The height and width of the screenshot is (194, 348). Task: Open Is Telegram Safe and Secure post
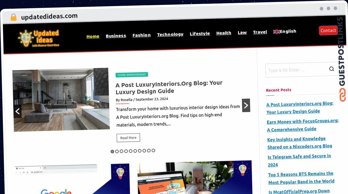pos(299,160)
